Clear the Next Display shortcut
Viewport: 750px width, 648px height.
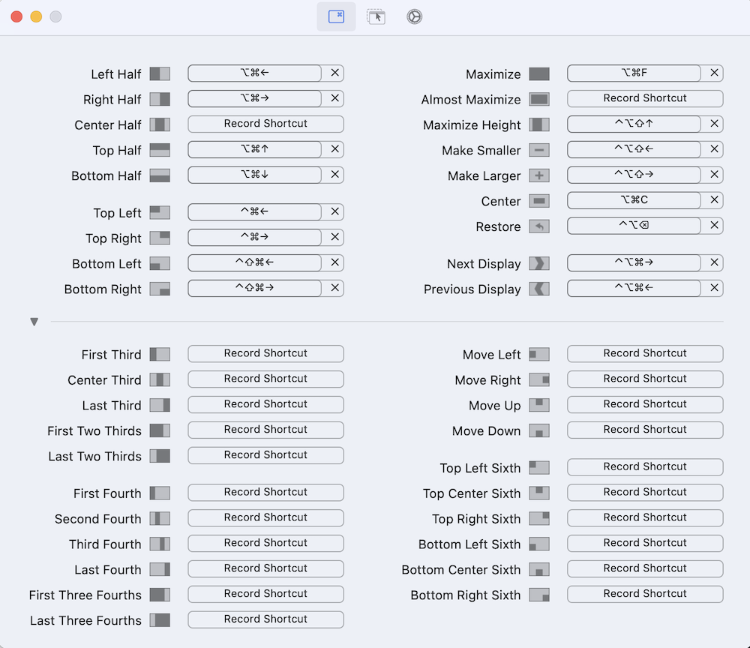click(x=714, y=262)
